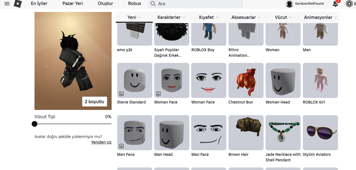Select Man Face with emoji badge
Image resolution: width=356 pixels, height=170 pixels.
coord(135,133)
